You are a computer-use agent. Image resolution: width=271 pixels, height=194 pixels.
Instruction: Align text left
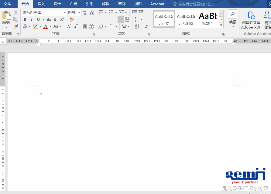click(x=101, y=19)
